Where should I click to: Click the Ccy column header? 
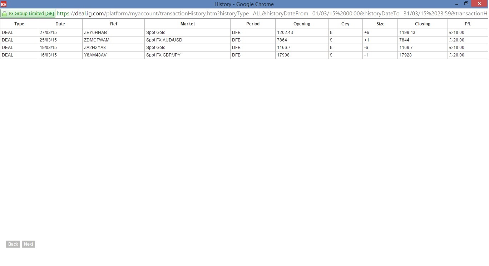(x=345, y=24)
